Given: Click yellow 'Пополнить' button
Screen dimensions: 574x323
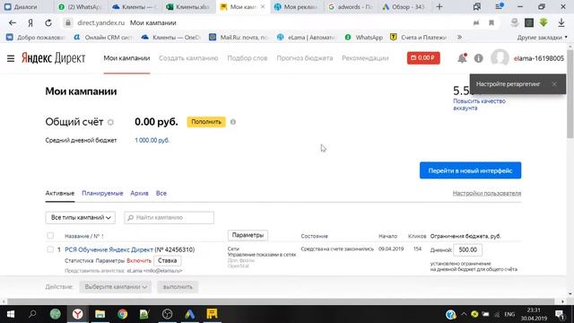Looking at the screenshot, I should pos(206,122).
